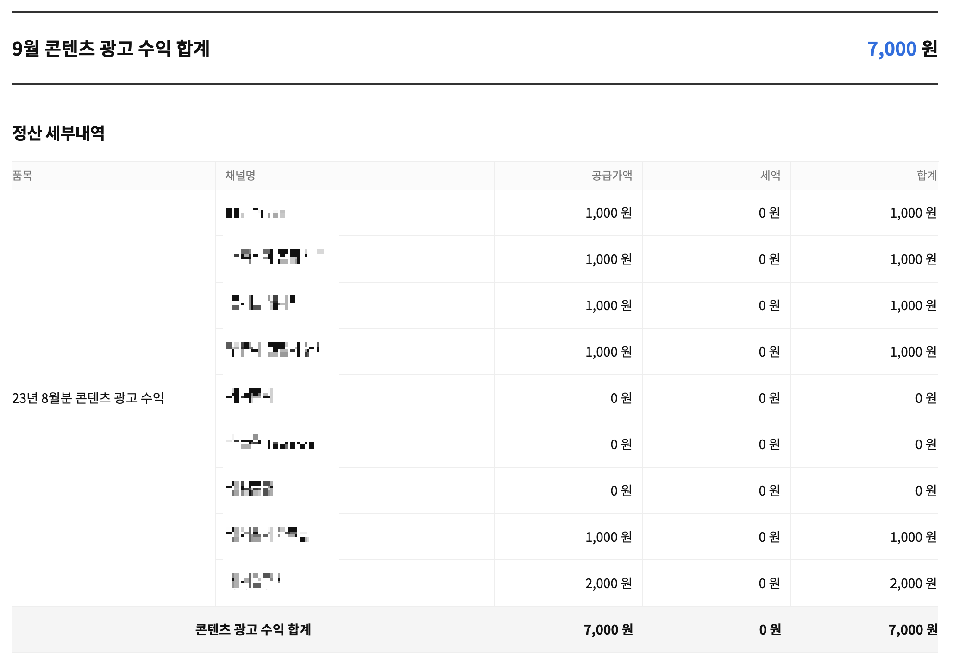The image size is (953, 666).
Task: Click the 채널명 column header
Action: pyautogui.click(x=240, y=176)
